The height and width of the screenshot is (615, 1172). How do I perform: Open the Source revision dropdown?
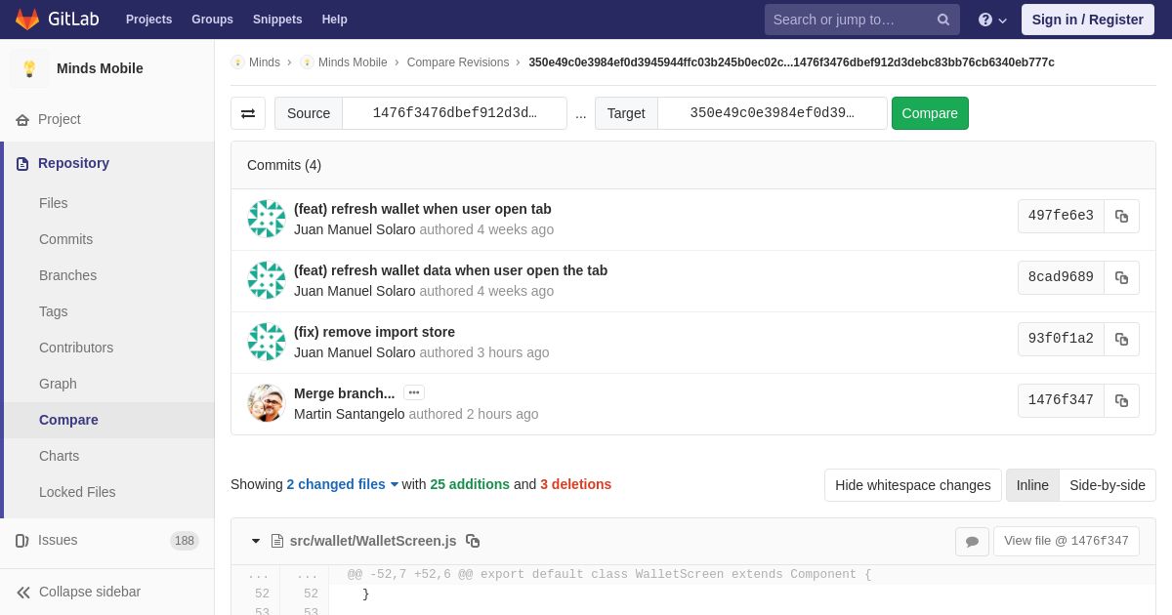(454, 113)
